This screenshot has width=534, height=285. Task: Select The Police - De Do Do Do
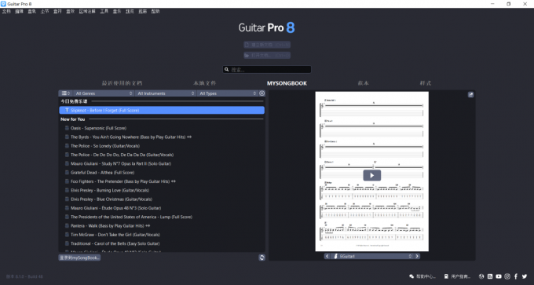point(162,155)
